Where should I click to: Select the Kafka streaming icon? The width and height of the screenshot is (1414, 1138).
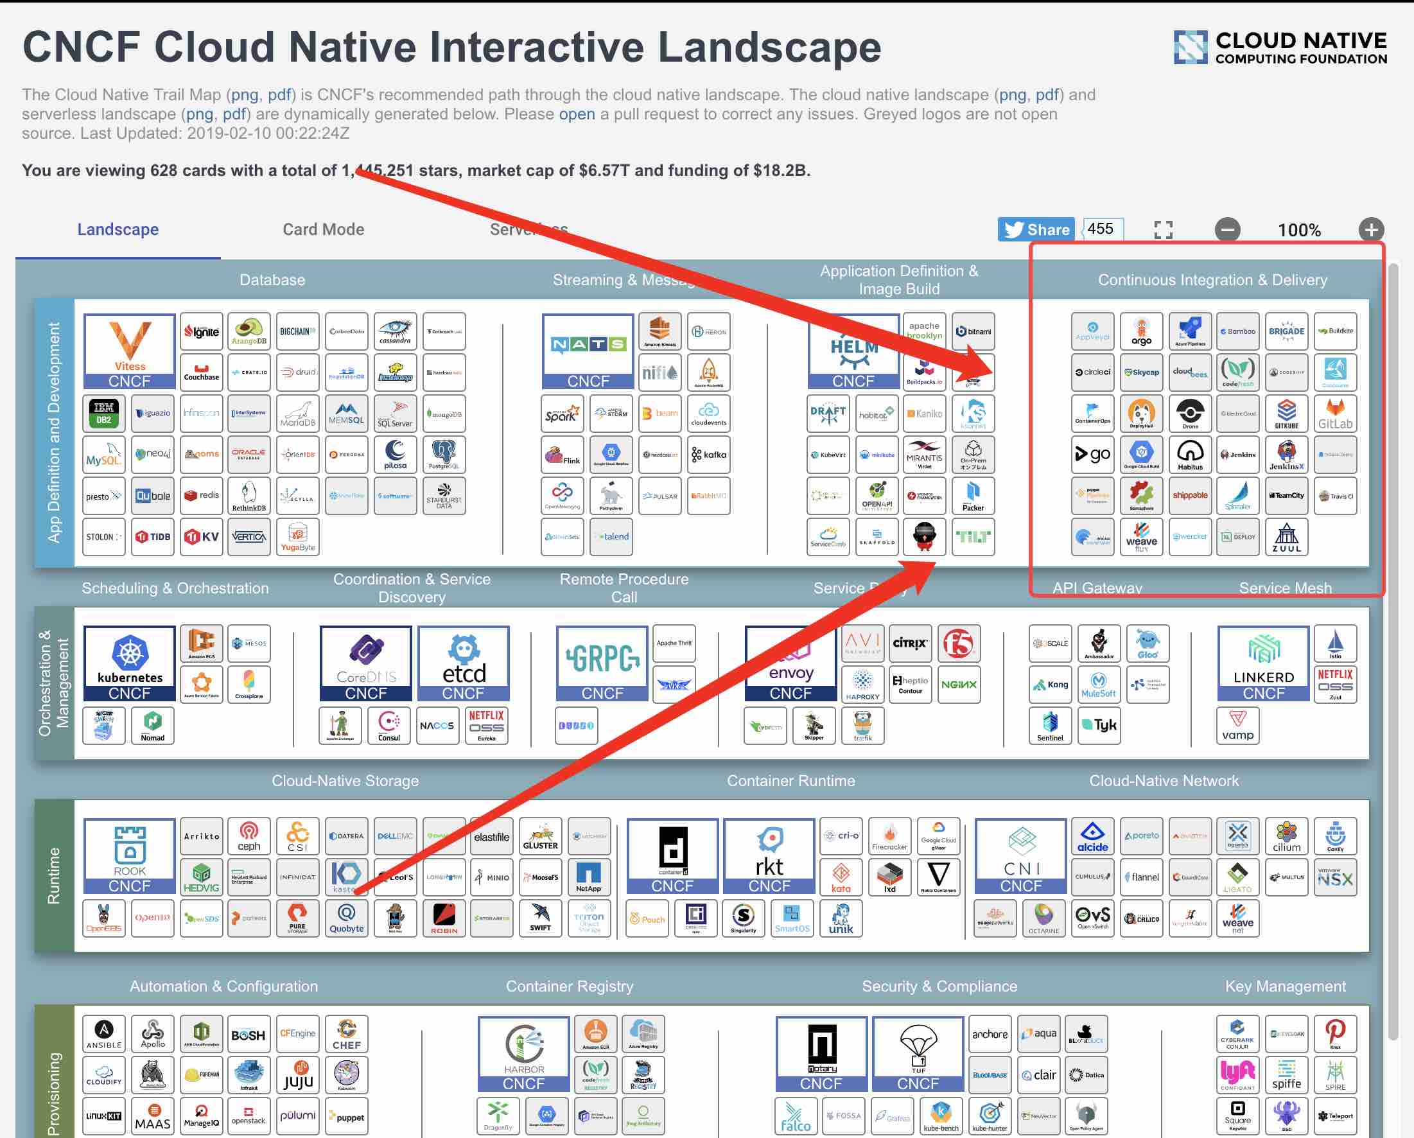708,455
